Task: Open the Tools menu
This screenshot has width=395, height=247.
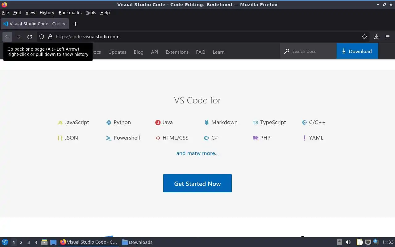Action: (91, 13)
